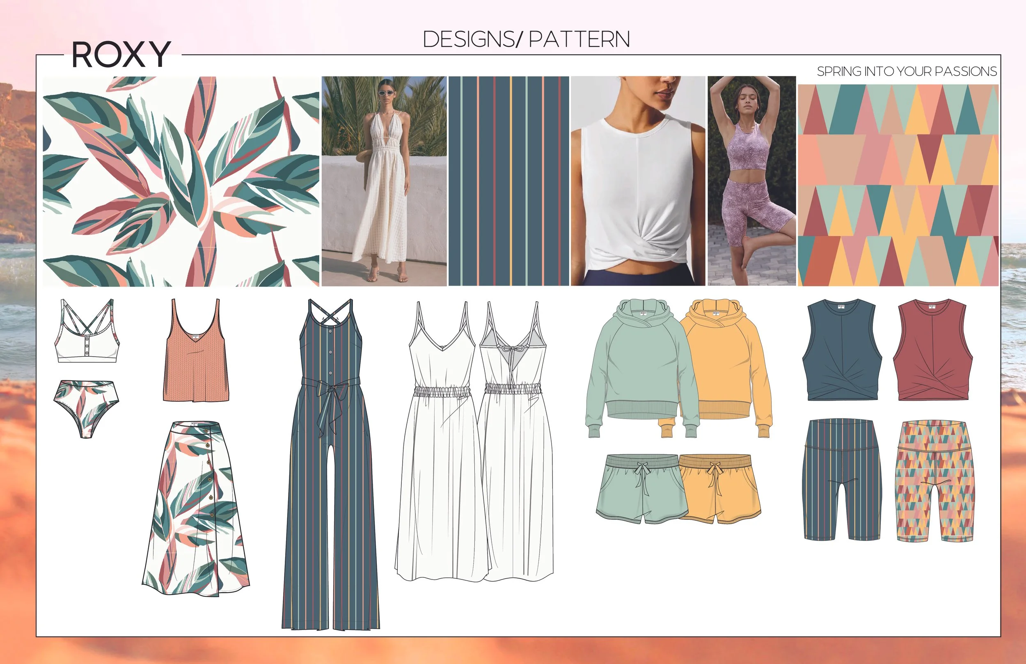Select the maroon twist-front tank sketch

click(x=933, y=350)
